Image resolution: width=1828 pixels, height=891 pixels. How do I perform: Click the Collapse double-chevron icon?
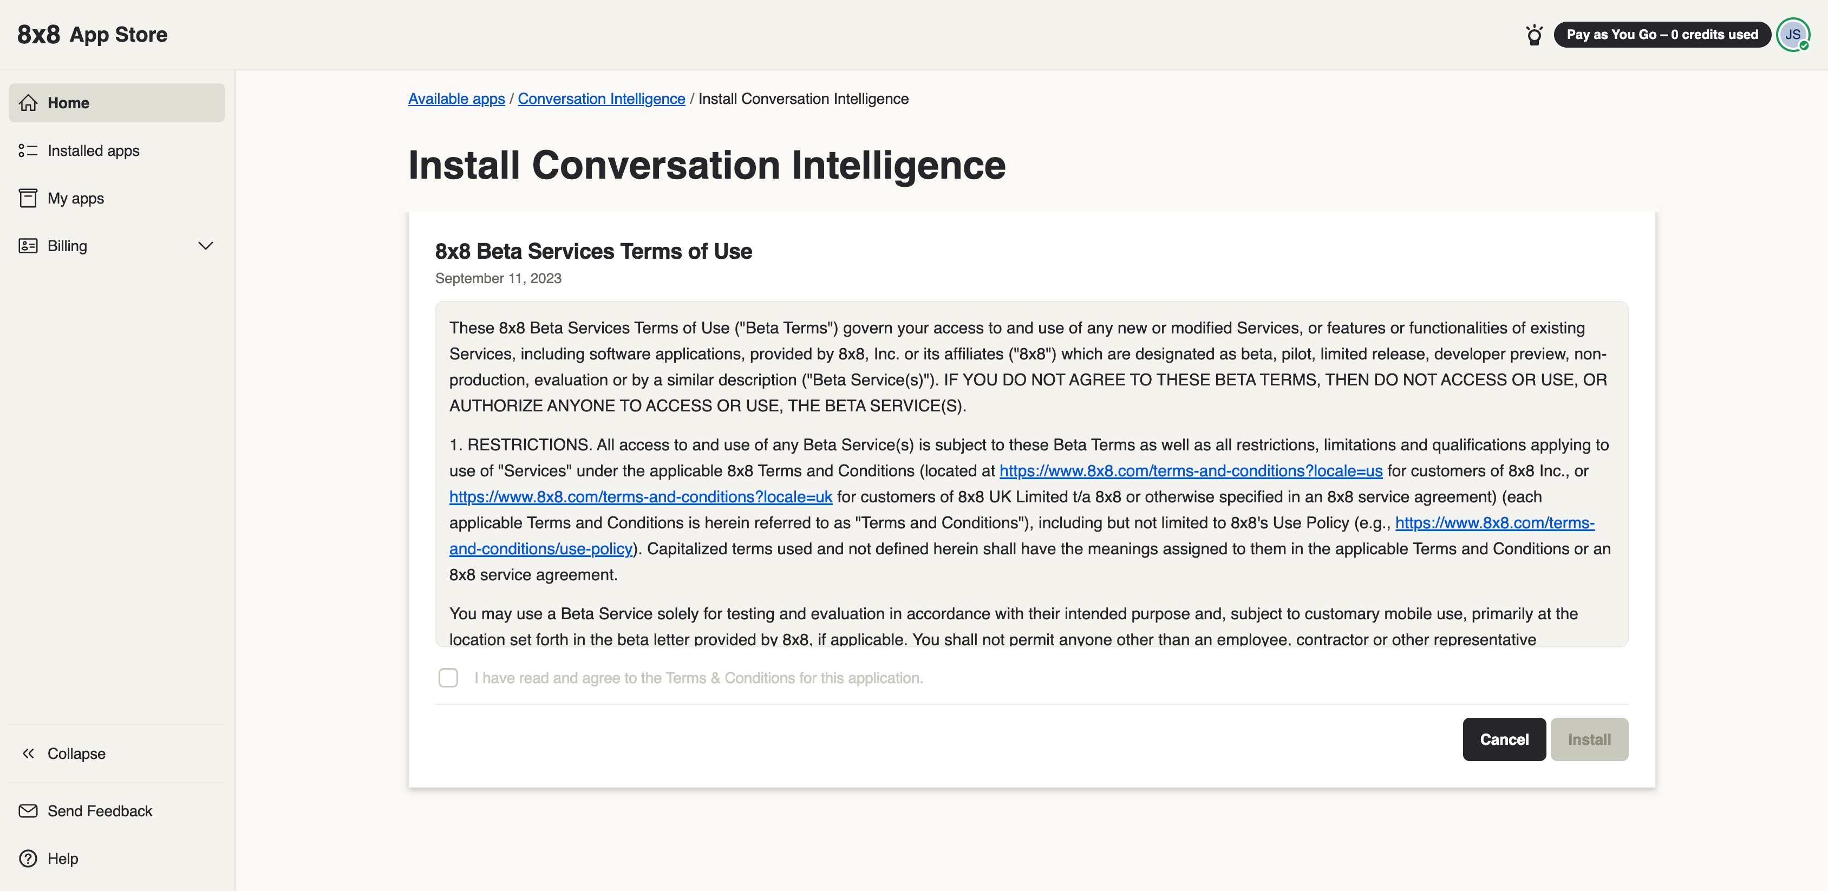pyautogui.click(x=28, y=754)
